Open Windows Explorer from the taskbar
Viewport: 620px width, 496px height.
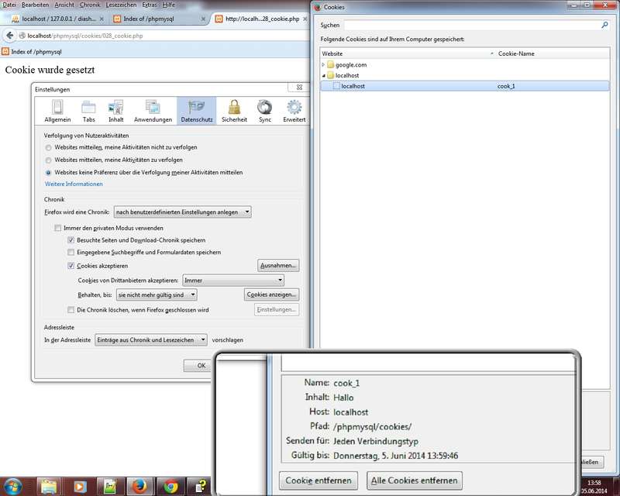point(49,486)
